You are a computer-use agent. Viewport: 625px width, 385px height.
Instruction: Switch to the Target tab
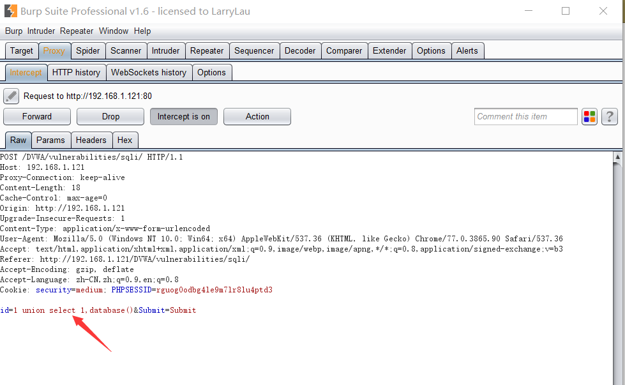tap(22, 51)
